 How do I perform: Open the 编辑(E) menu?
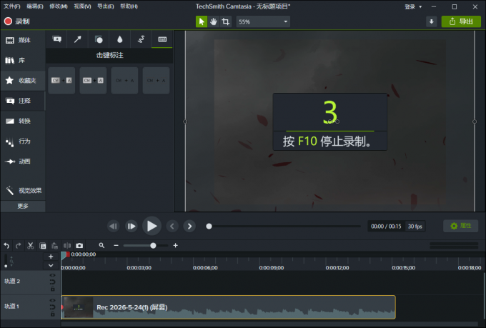[x=35, y=6]
